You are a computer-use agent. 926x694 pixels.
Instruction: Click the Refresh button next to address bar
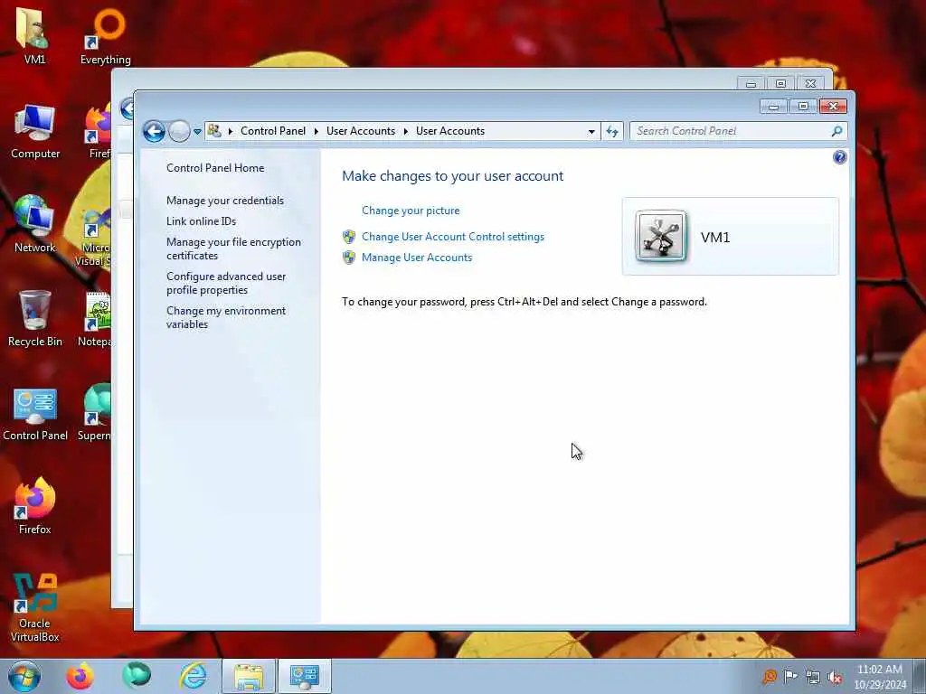[x=612, y=132]
